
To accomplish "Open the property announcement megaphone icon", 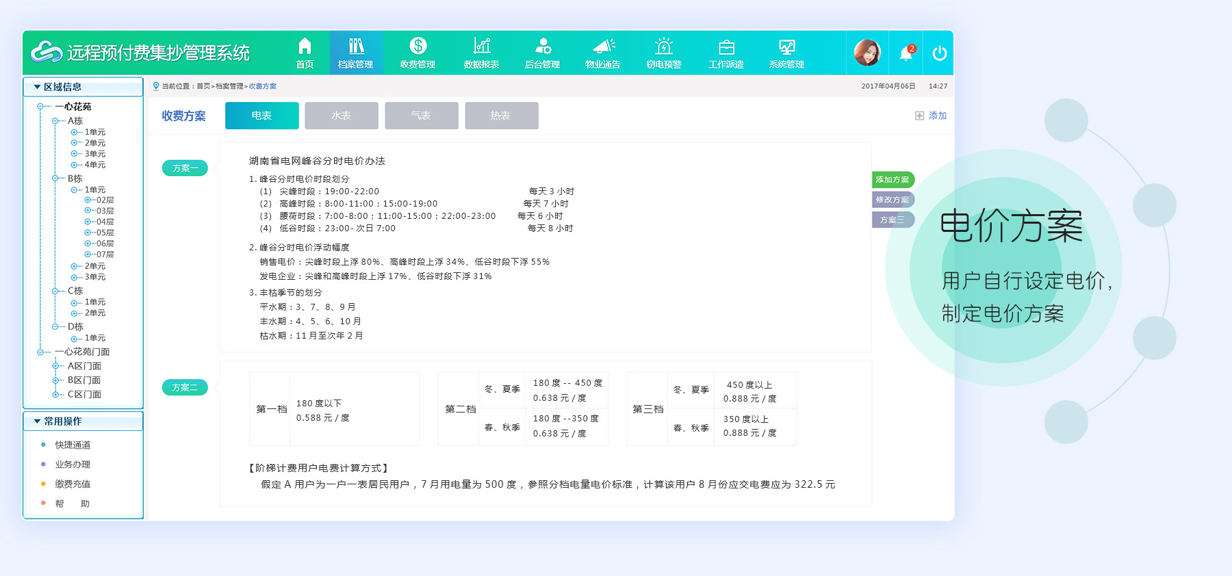I will [x=602, y=46].
